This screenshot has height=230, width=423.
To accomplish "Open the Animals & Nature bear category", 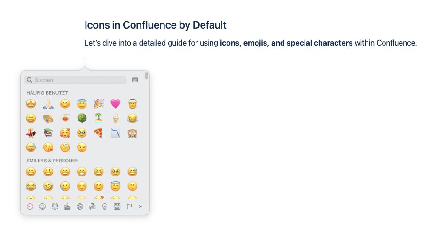I will tap(55, 207).
